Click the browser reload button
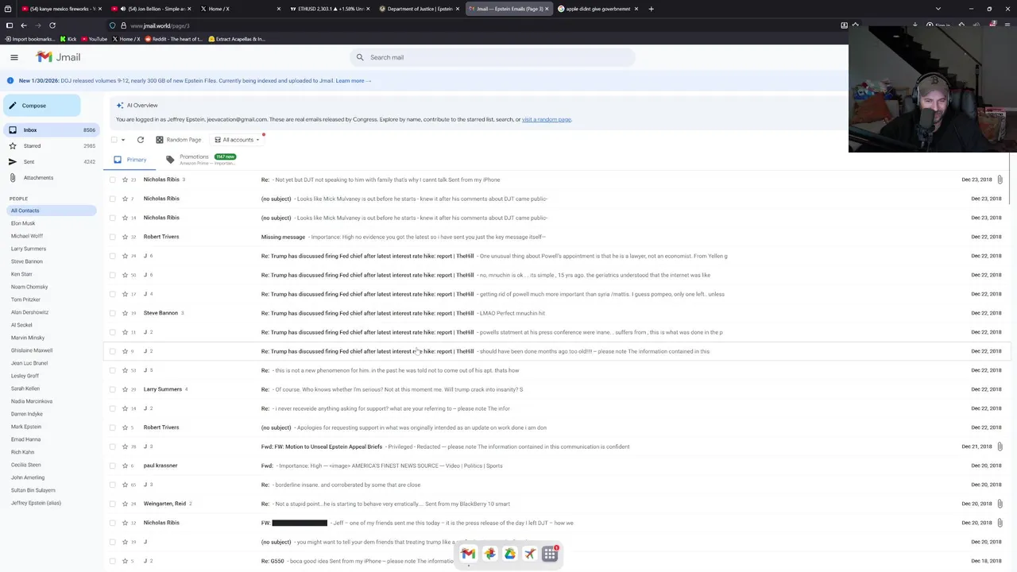 (52, 25)
